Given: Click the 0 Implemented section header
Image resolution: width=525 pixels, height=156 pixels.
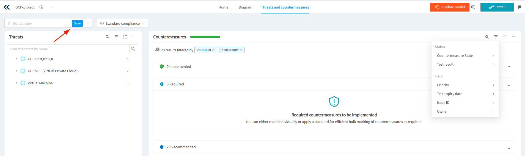Looking at the screenshot, I should [x=334, y=66].
